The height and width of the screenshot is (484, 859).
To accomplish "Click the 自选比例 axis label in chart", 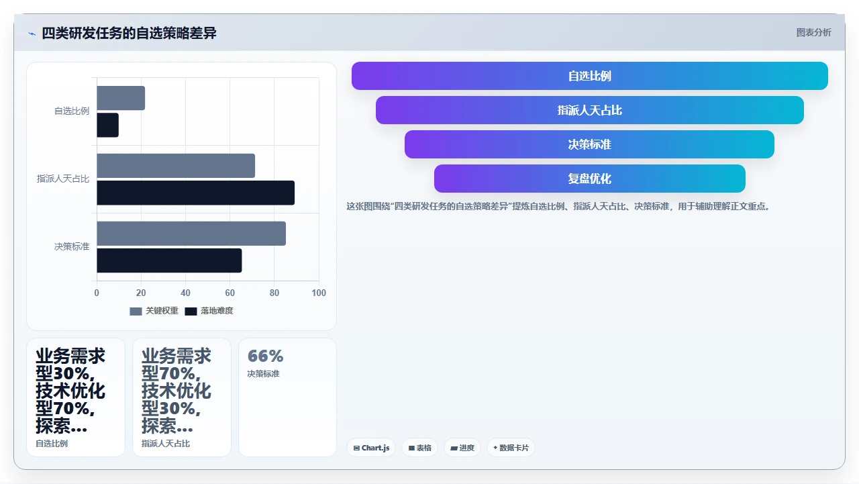I will point(72,111).
